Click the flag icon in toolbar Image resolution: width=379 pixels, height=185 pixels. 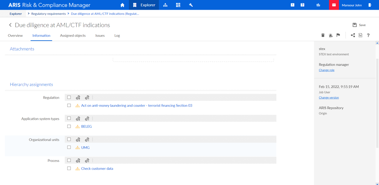coord(338,35)
